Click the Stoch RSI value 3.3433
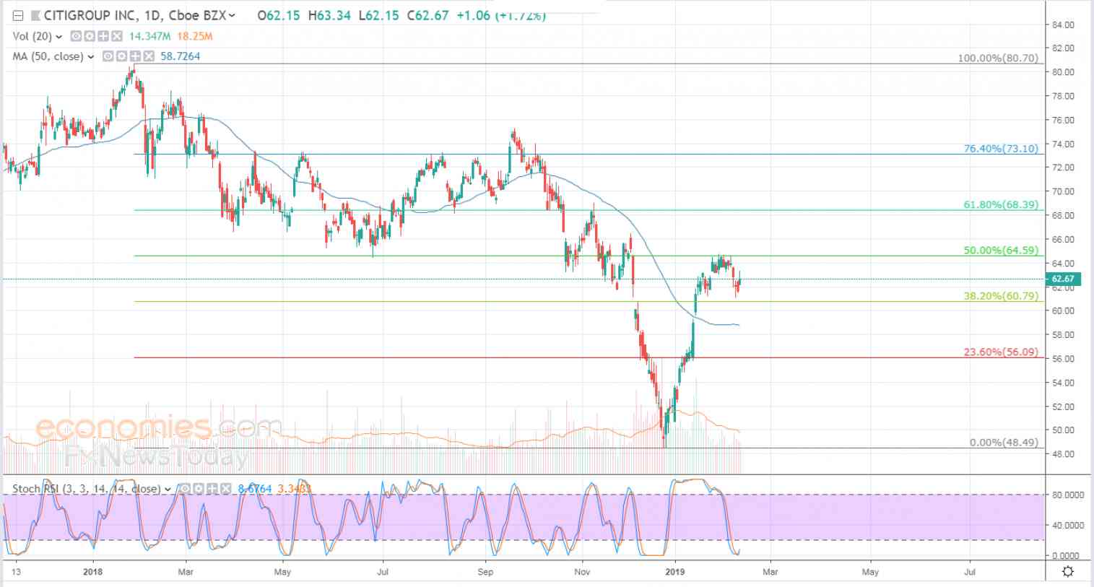The height and width of the screenshot is (587, 1094). click(x=293, y=489)
